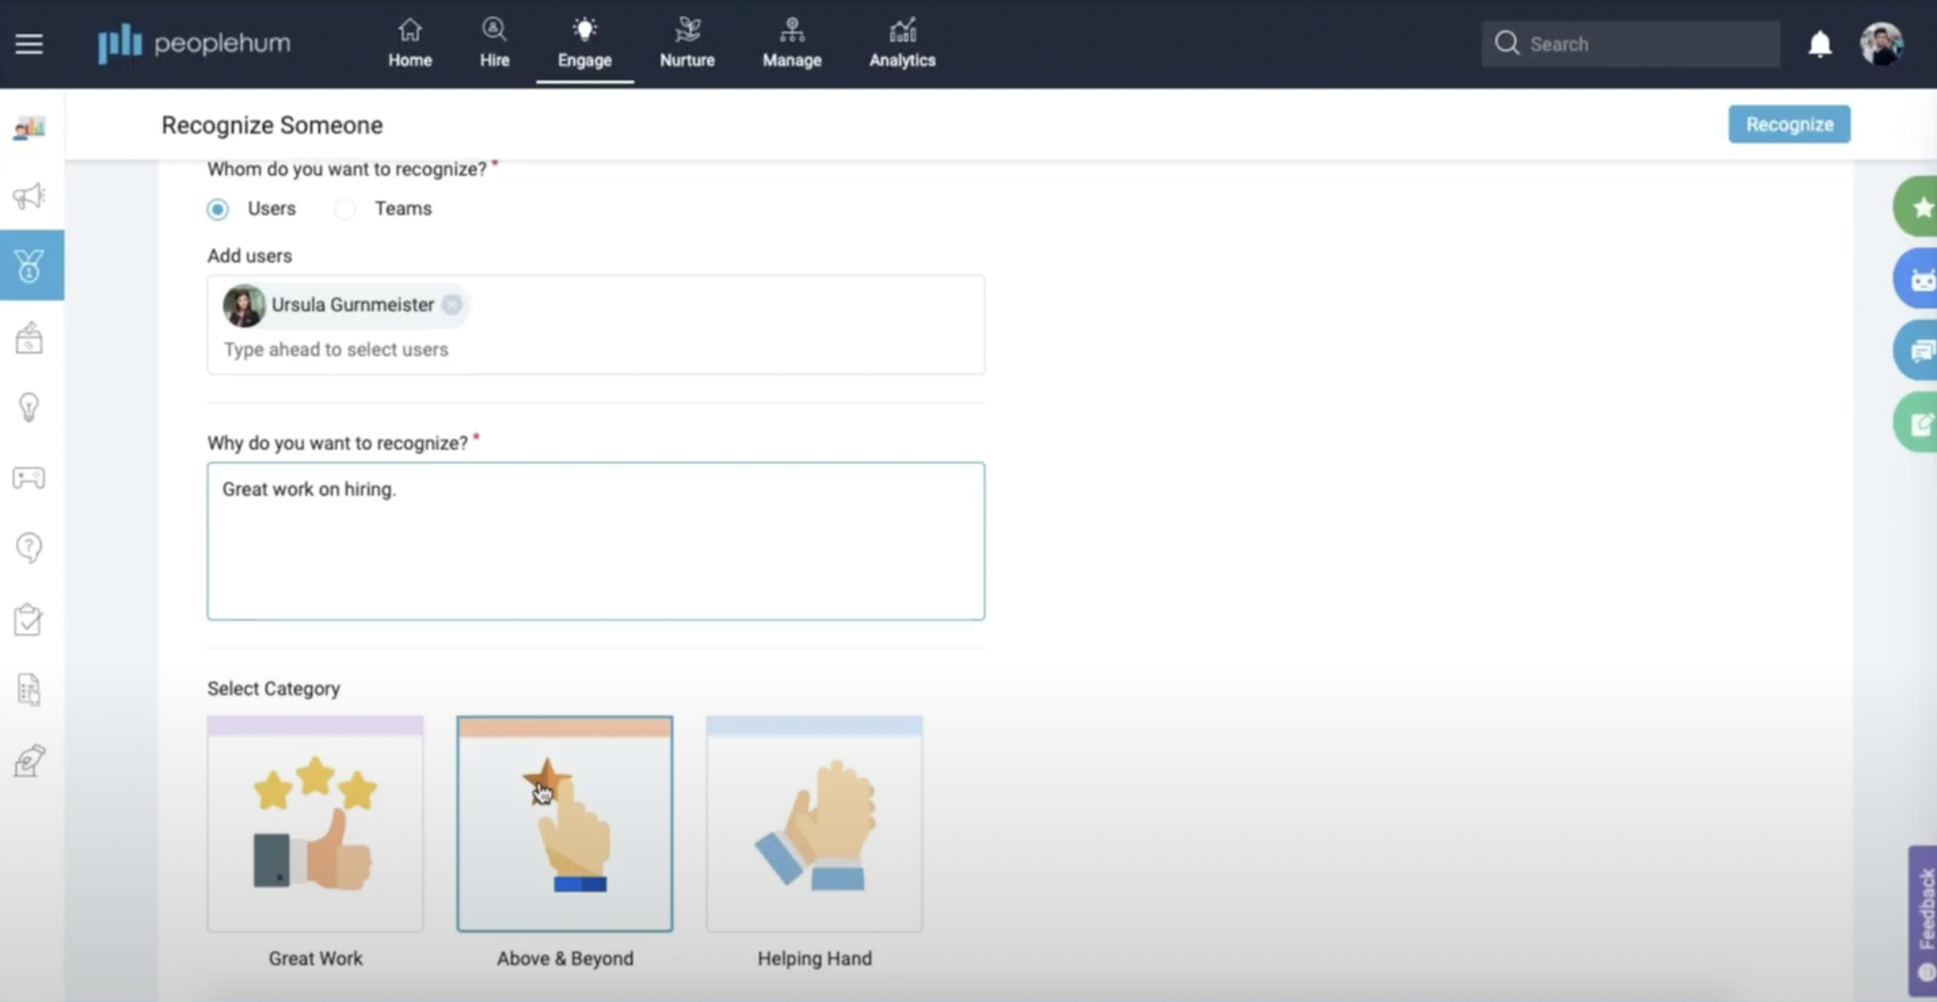The image size is (1937, 1002).
Task: Choose the Great Work category card
Action: (315, 824)
